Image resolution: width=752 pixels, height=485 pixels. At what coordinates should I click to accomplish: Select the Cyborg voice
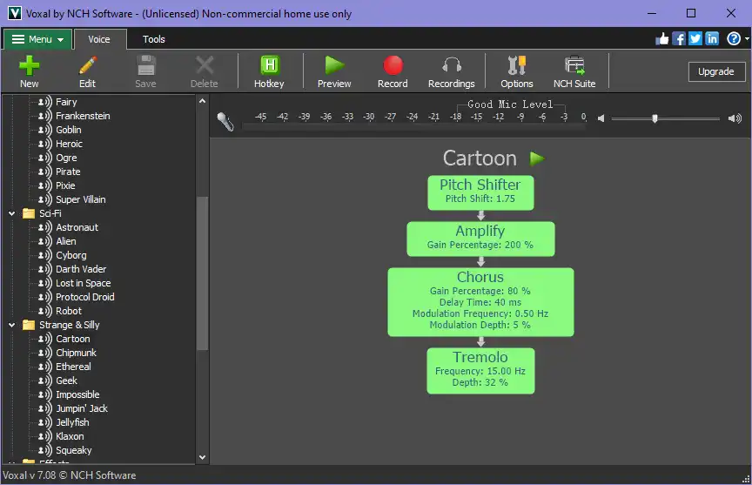[71, 255]
